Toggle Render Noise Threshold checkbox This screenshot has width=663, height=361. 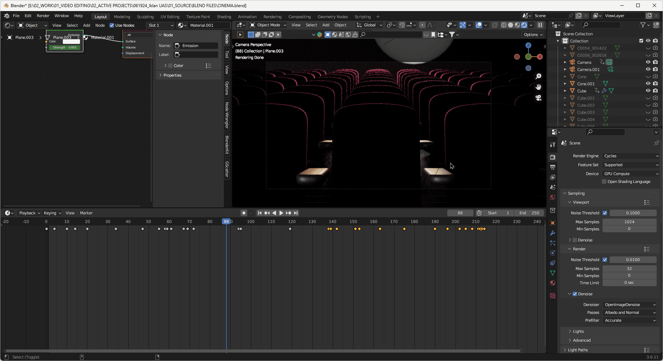point(605,260)
